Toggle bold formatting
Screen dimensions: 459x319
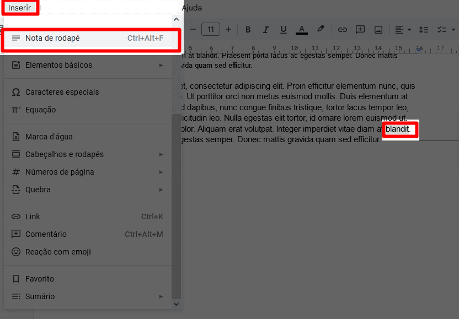pyautogui.click(x=248, y=30)
